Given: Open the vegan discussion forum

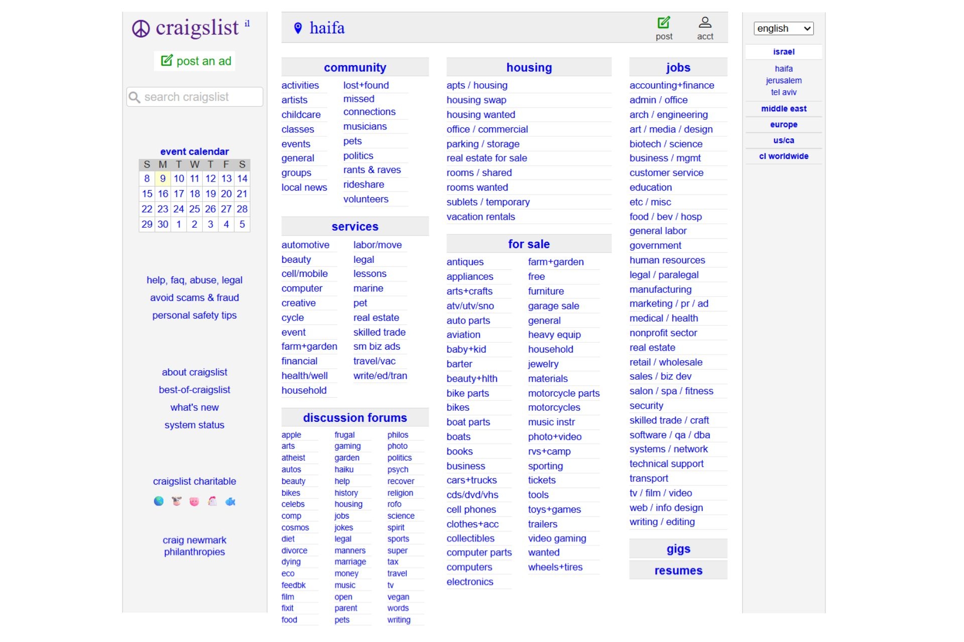Looking at the screenshot, I should coord(398,597).
